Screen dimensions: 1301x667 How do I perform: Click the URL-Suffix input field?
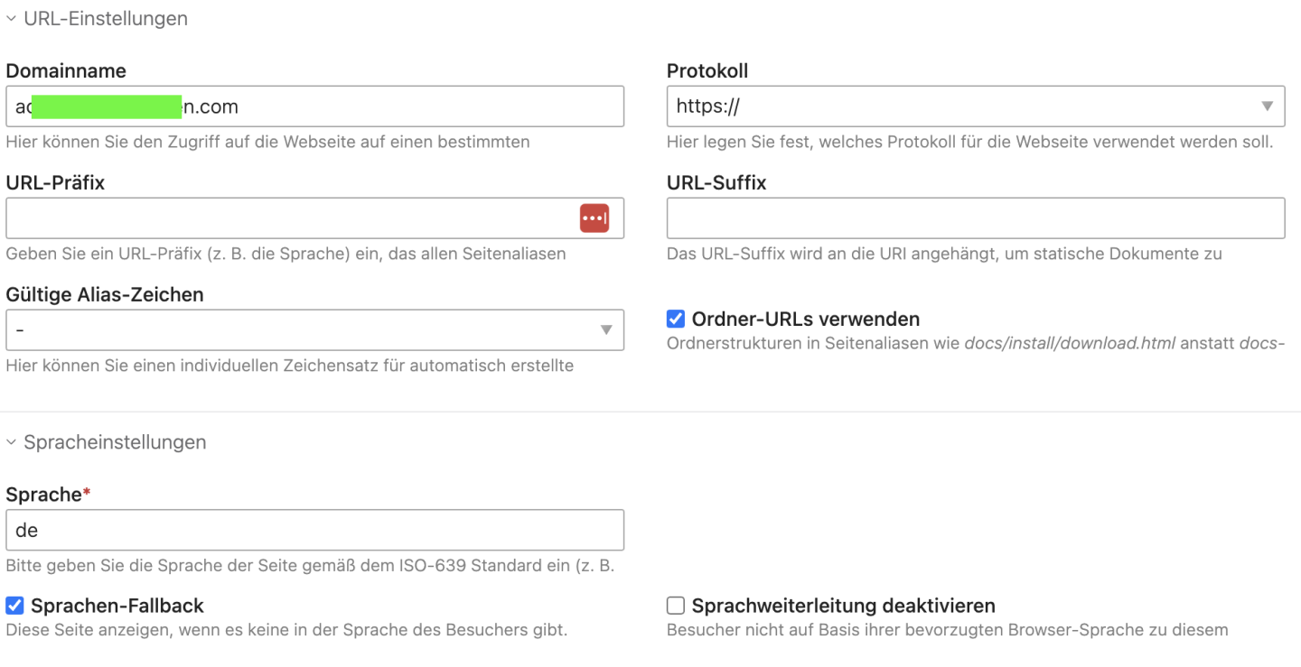(x=975, y=218)
